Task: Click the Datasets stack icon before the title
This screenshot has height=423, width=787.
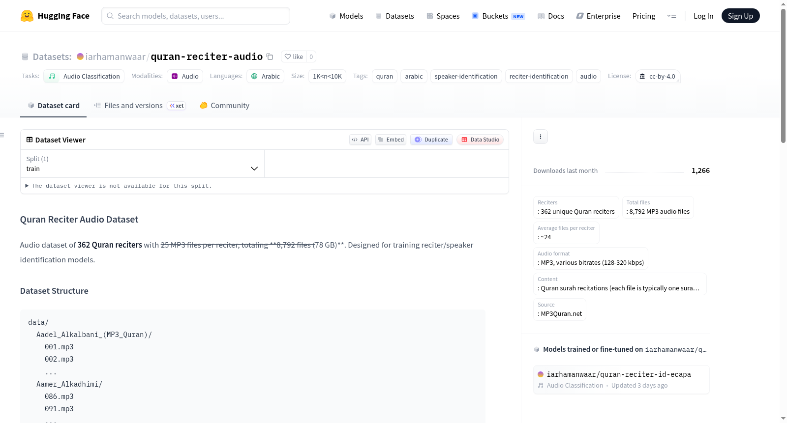Action: [x=25, y=57]
